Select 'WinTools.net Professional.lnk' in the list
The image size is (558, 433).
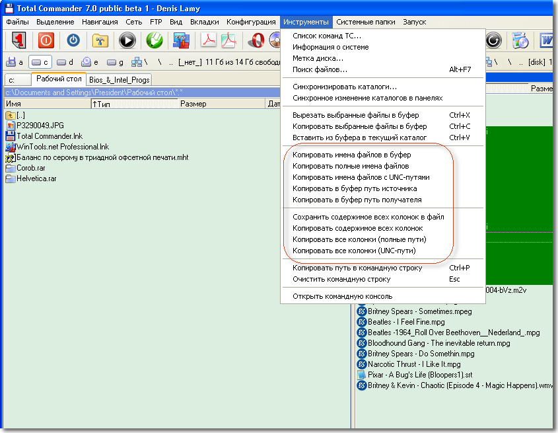(57, 147)
